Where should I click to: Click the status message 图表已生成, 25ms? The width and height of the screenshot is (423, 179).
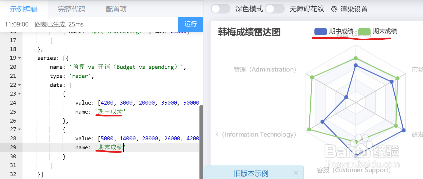[x=59, y=24]
